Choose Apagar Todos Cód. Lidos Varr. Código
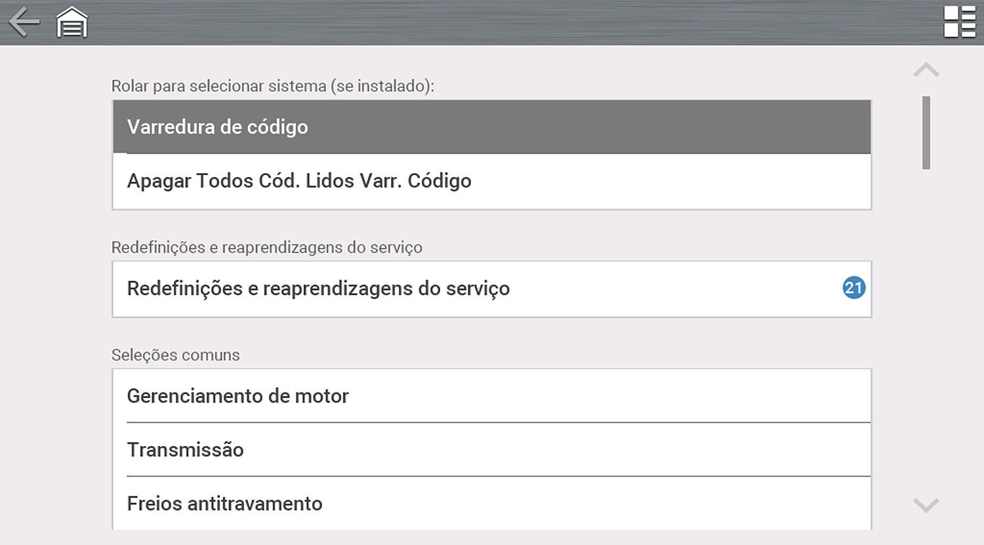The image size is (984, 545). (x=491, y=181)
